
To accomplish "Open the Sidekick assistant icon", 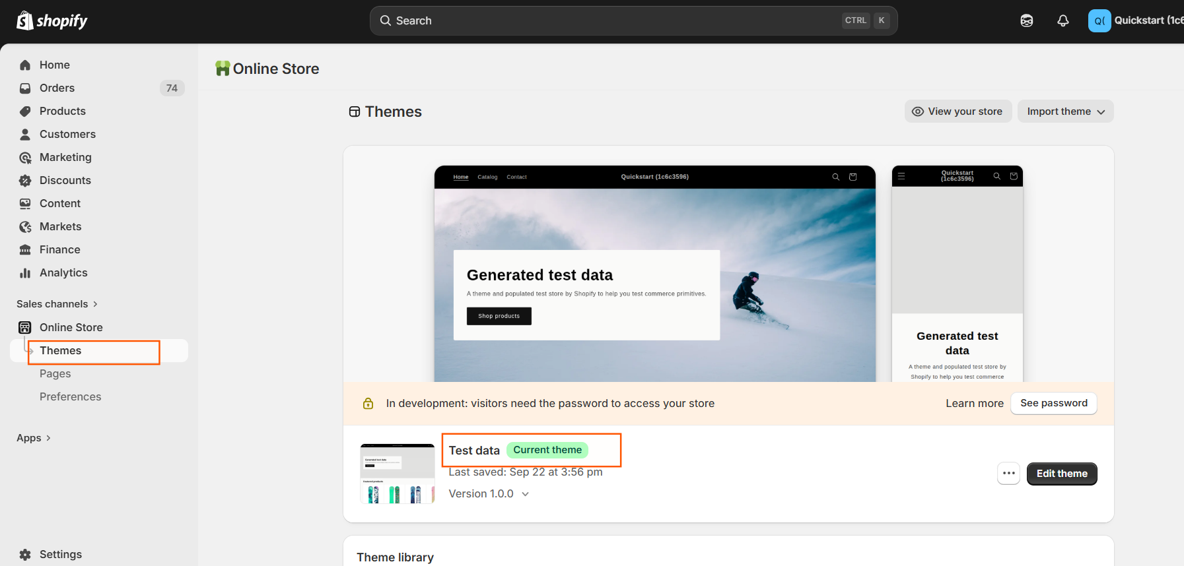I will 1026,21.
